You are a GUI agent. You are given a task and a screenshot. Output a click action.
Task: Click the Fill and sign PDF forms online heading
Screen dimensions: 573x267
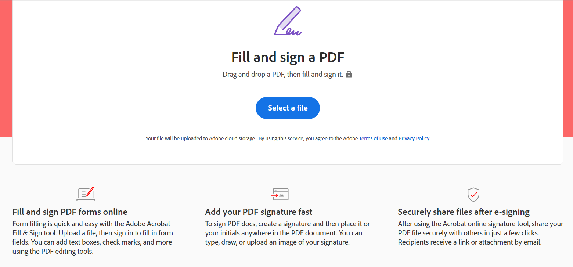pos(70,212)
